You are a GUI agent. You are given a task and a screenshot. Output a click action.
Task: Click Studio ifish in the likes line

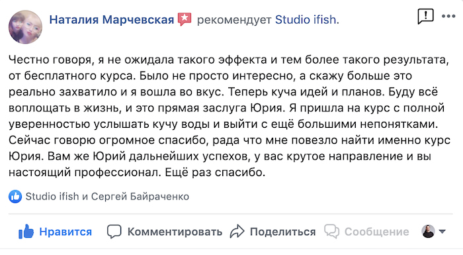(52, 197)
